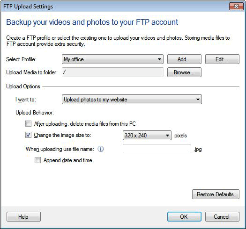Image resolution: width=246 pixels, height=229 pixels.
Task: Close the FTP Upload Settings dialog
Action: click(236, 7)
